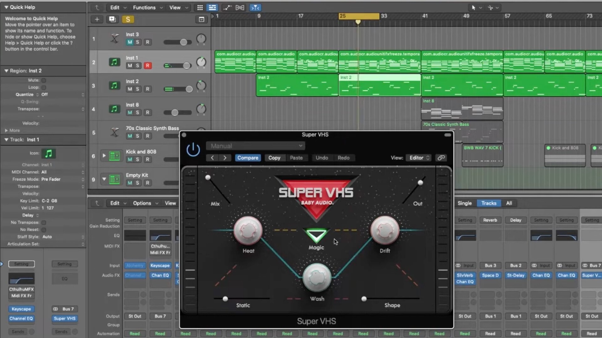
Task: Click the automation curve icon in toolbar
Action: (x=227, y=8)
